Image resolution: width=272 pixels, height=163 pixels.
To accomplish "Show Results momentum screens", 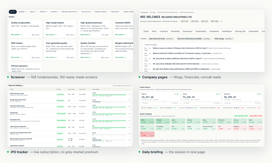I will coord(70,12).
